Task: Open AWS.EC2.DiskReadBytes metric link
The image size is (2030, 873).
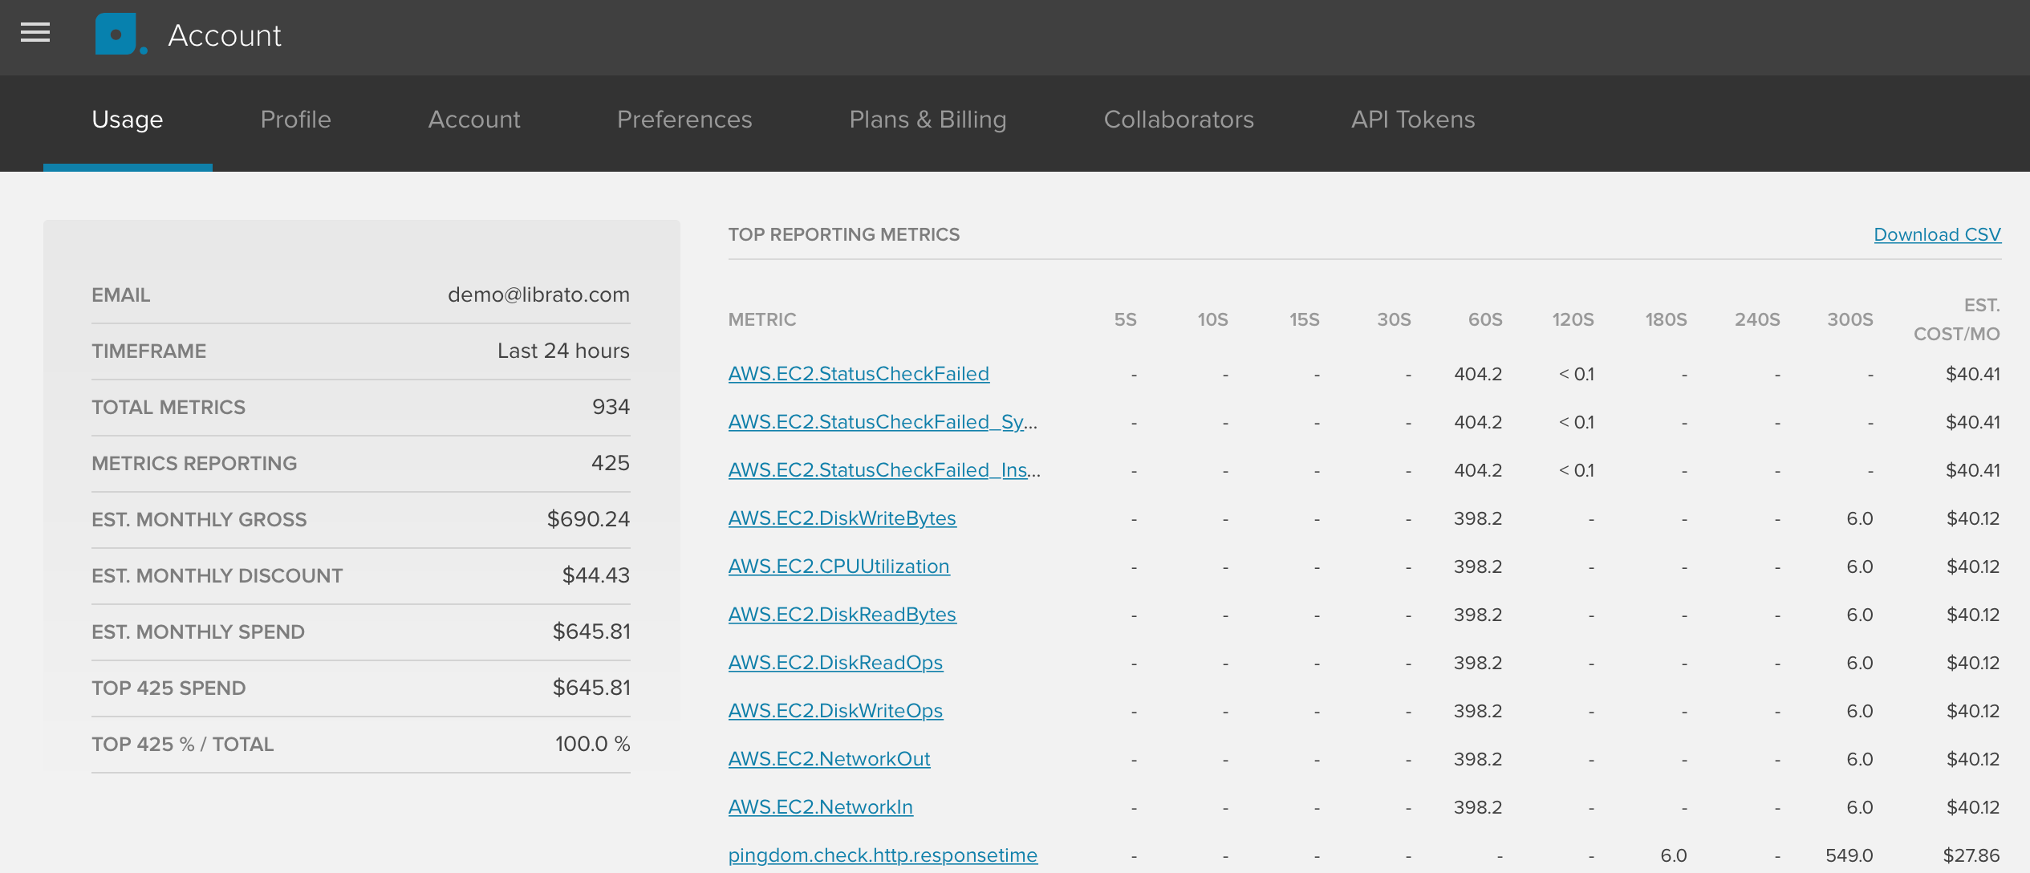Action: point(842,615)
